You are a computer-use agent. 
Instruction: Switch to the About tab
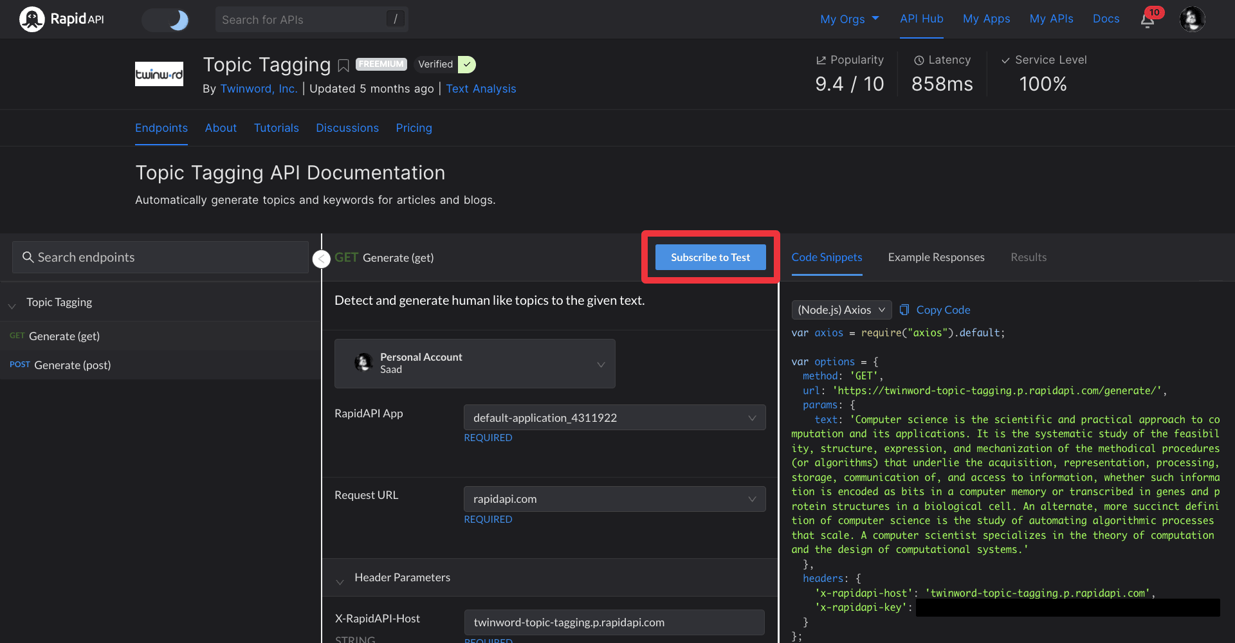pos(221,128)
